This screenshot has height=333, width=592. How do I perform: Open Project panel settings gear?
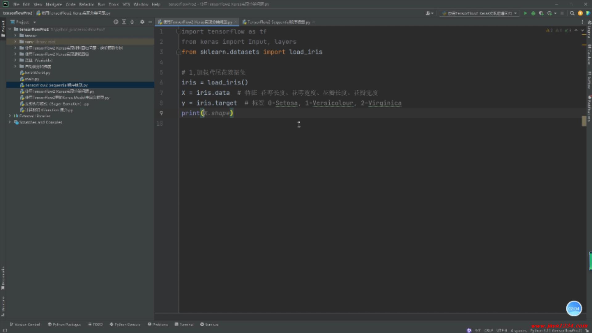[142, 22]
